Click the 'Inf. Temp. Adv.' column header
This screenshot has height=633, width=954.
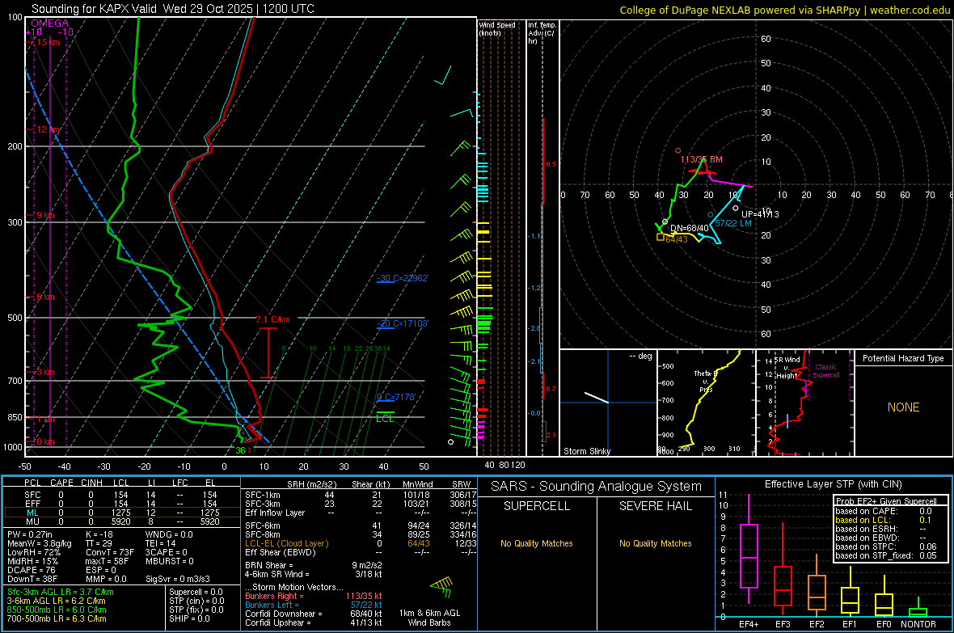[x=542, y=33]
